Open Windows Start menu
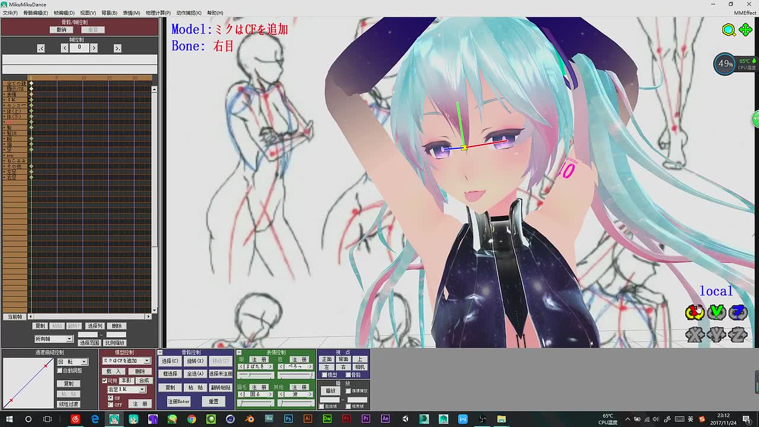 9,419
